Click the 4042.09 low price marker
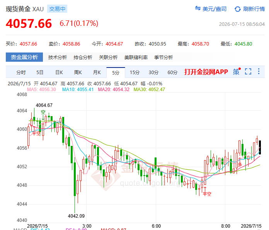Screen dimensions: 269x230 click(x=76, y=216)
